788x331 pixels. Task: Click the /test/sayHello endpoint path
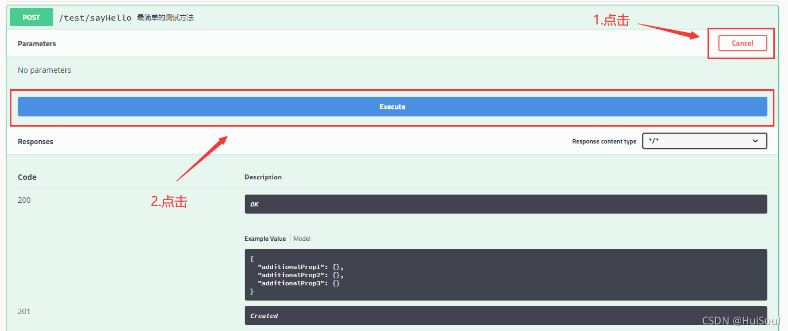tap(95, 18)
